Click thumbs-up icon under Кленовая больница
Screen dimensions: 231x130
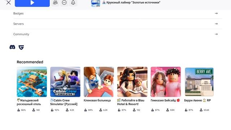pos(86,110)
